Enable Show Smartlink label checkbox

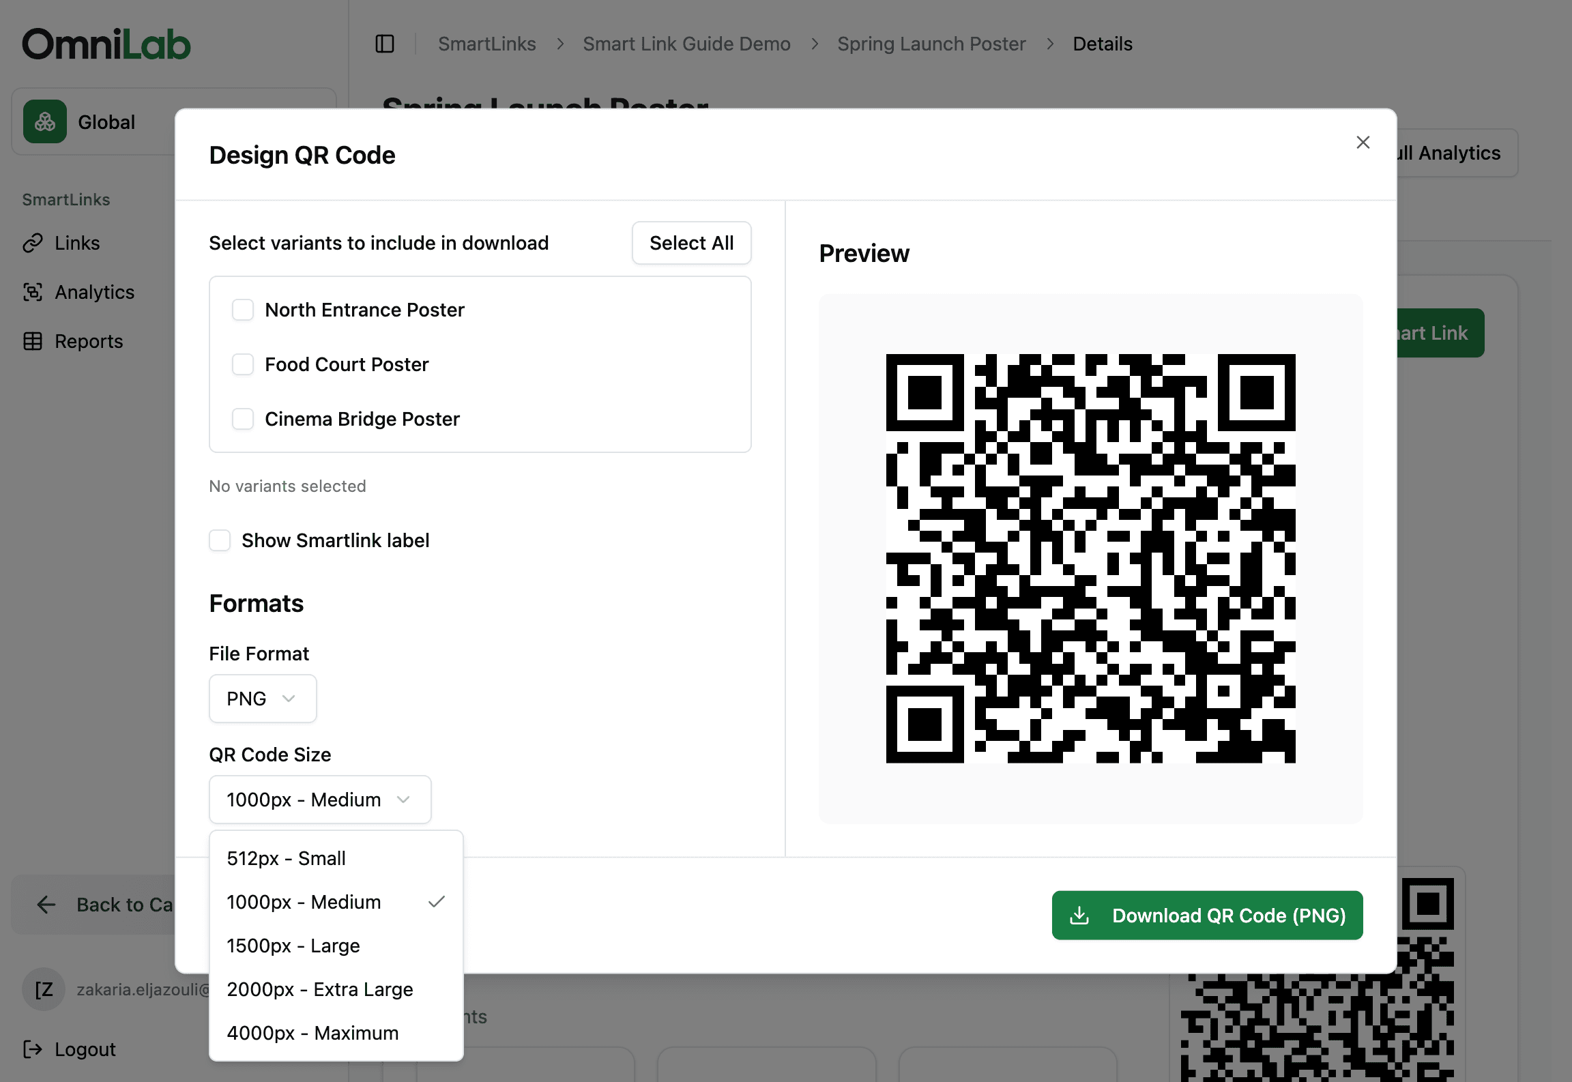click(x=220, y=540)
